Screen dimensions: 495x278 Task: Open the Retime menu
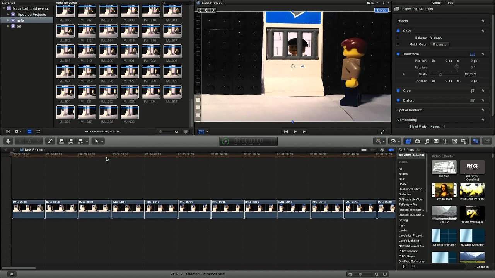click(395, 141)
